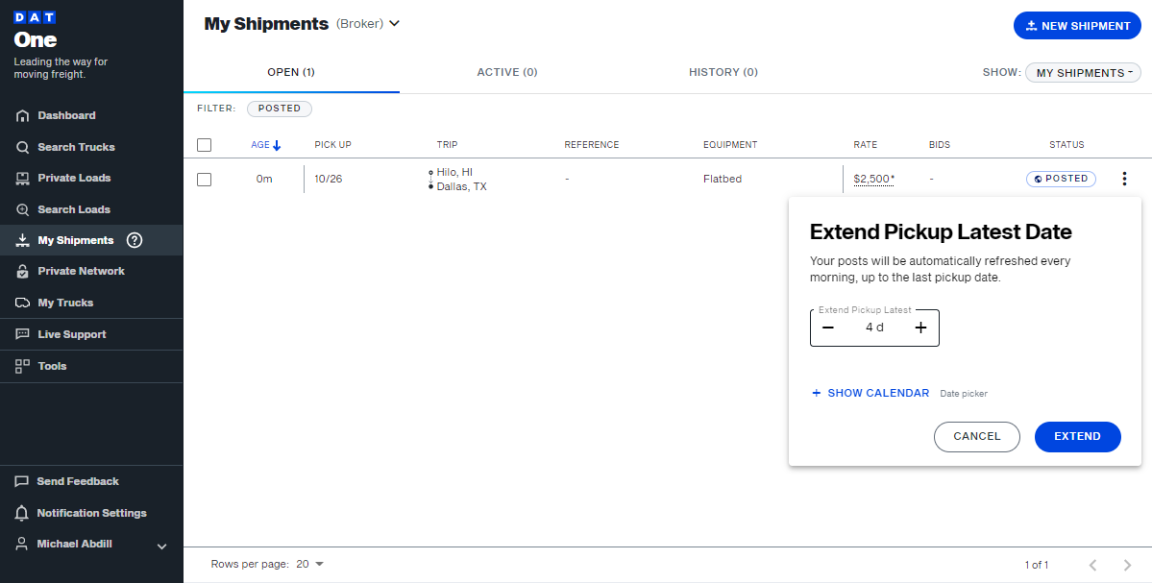Image resolution: width=1152 pixels, height=583 pixels.
Task: Switch to the ACTIVE tab
Action: tap(506, 72)
